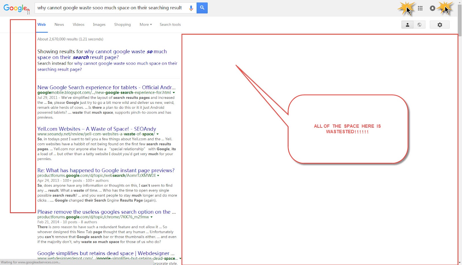
Task: Switch to the Shopping tab
Action: [122, 25]
